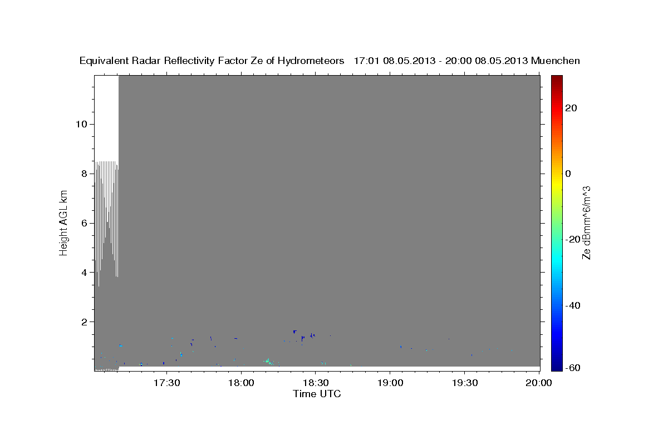This screenshot has height=445, width=668.
Task: Click the date range text '17:01 08.05.2013 - 20:00 08.05.2013 Muenchen'
Action: (467, 61)
